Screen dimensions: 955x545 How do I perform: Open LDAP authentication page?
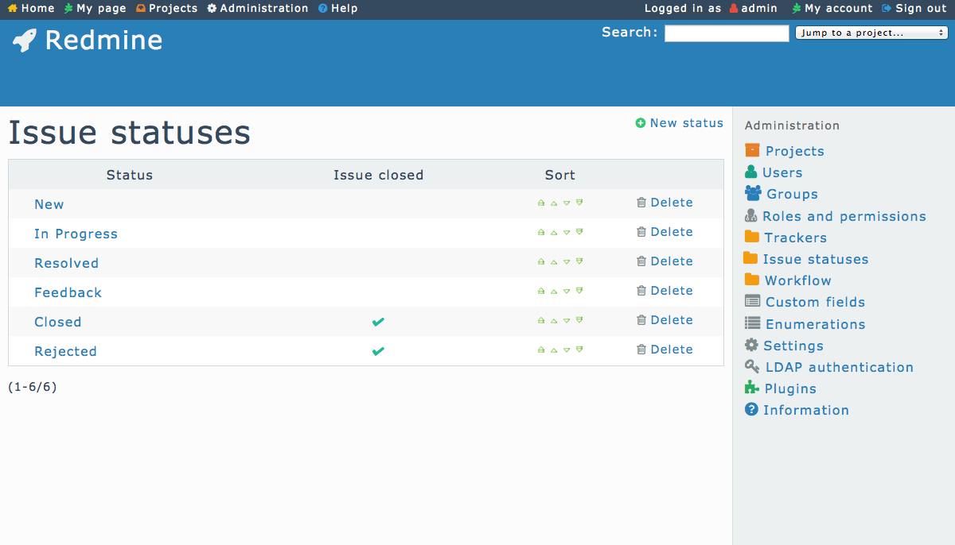829,367
